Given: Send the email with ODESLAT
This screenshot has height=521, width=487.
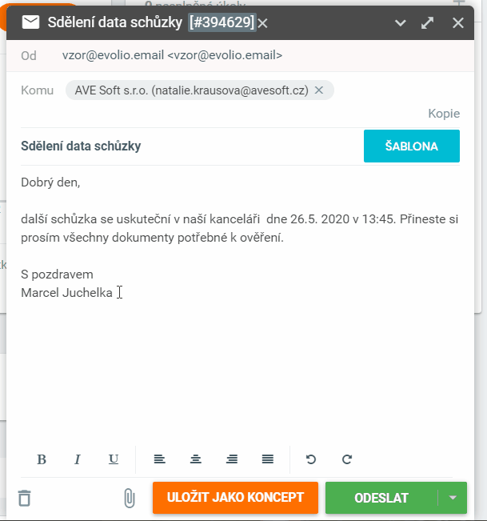Looking at the screenshot, I should tap(381, 498).
